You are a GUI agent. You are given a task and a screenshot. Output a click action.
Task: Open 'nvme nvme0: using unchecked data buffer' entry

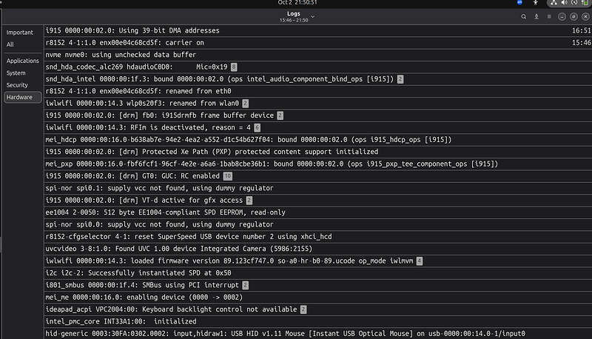tap(318, 55)
